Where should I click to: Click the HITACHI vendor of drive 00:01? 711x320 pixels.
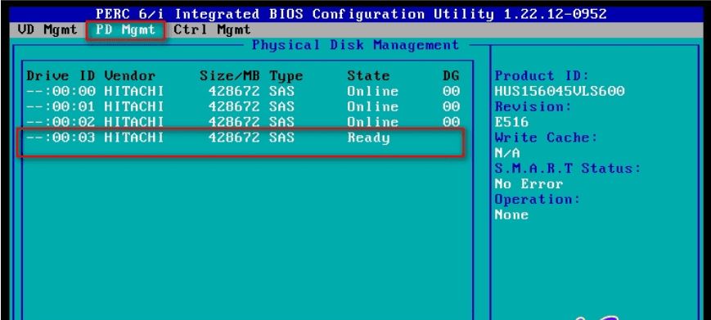(134, 106)
